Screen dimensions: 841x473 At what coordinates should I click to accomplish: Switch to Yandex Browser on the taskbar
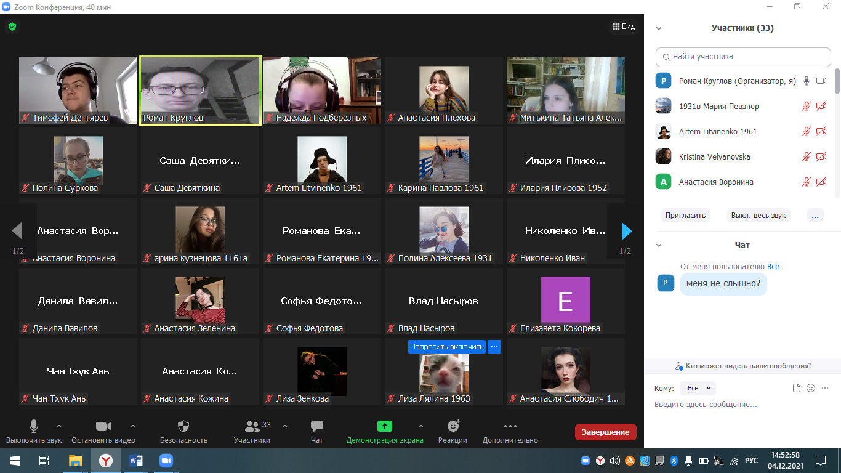point(106,460)
